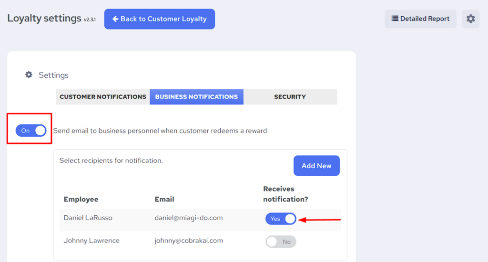Turn off reward redemption email toggle
This screenshot has height=262, width=488.
(x=31, y=131)
